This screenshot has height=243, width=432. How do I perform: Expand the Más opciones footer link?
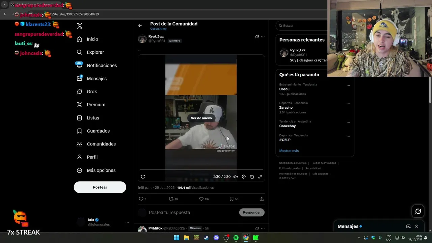(x=321, y=174)
